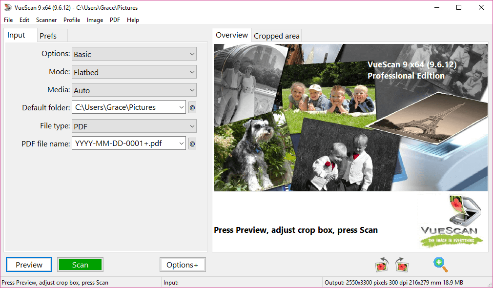This screenshot has width=493, height=288.
Task: Click the @ button beside PDF file name
Action: click(x=192, y=144)
